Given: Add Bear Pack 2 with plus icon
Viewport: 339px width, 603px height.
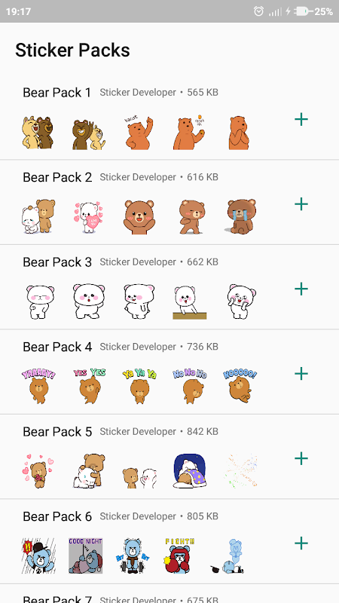Looking at the screenshot, I should point(301,204).
